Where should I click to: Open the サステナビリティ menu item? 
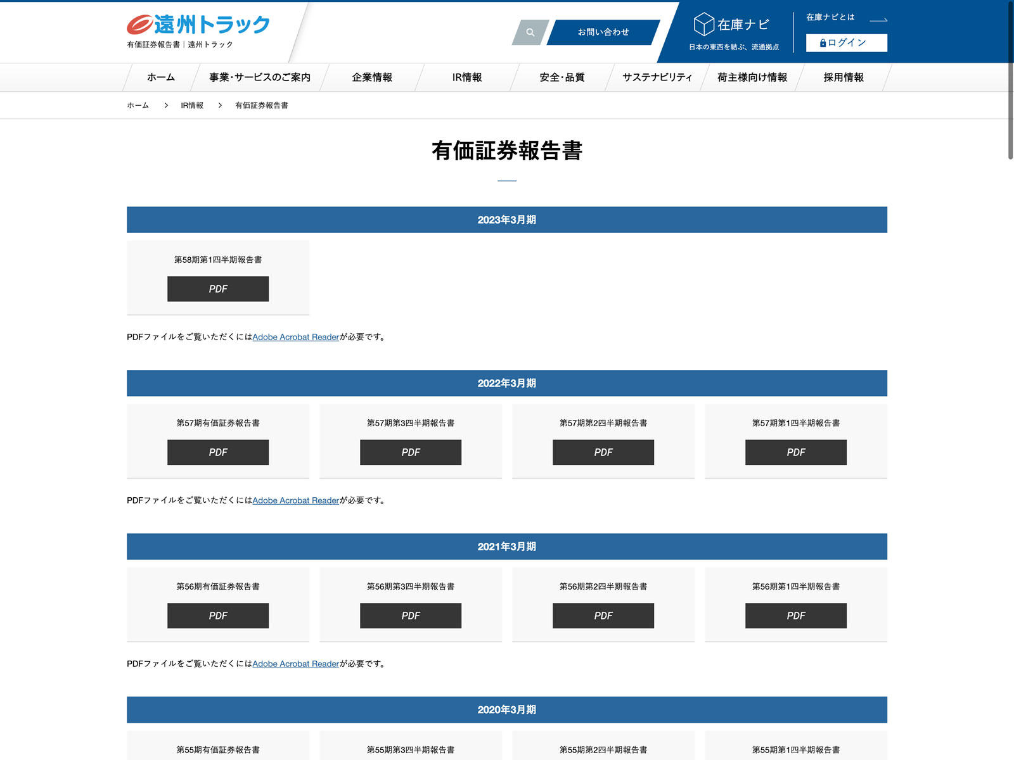point(657,77)
